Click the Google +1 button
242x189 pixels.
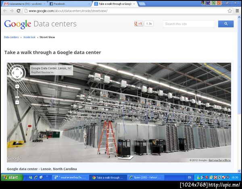pyautogui.click(x=138, y=24)
